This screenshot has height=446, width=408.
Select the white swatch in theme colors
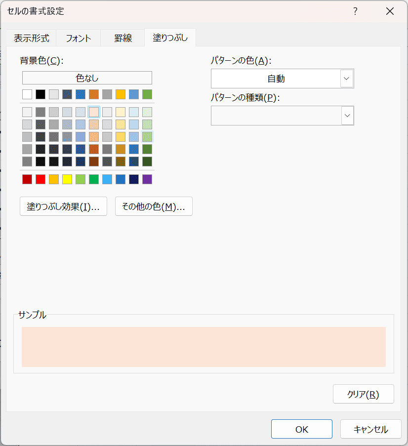point(27,94)
